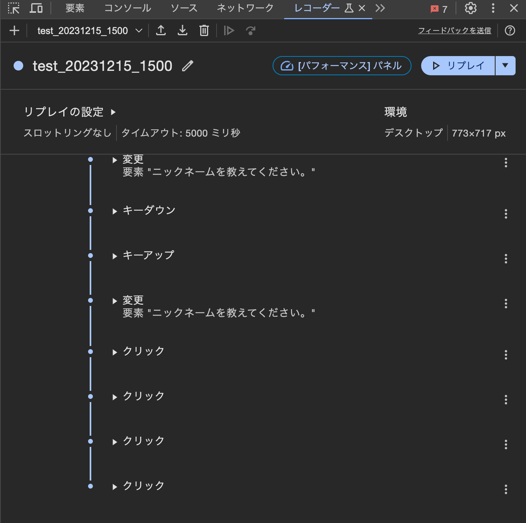Click the フィードバックを送信 link
Image resolution: width=526 pixels, height=523 pixels.
pos(455,30)
